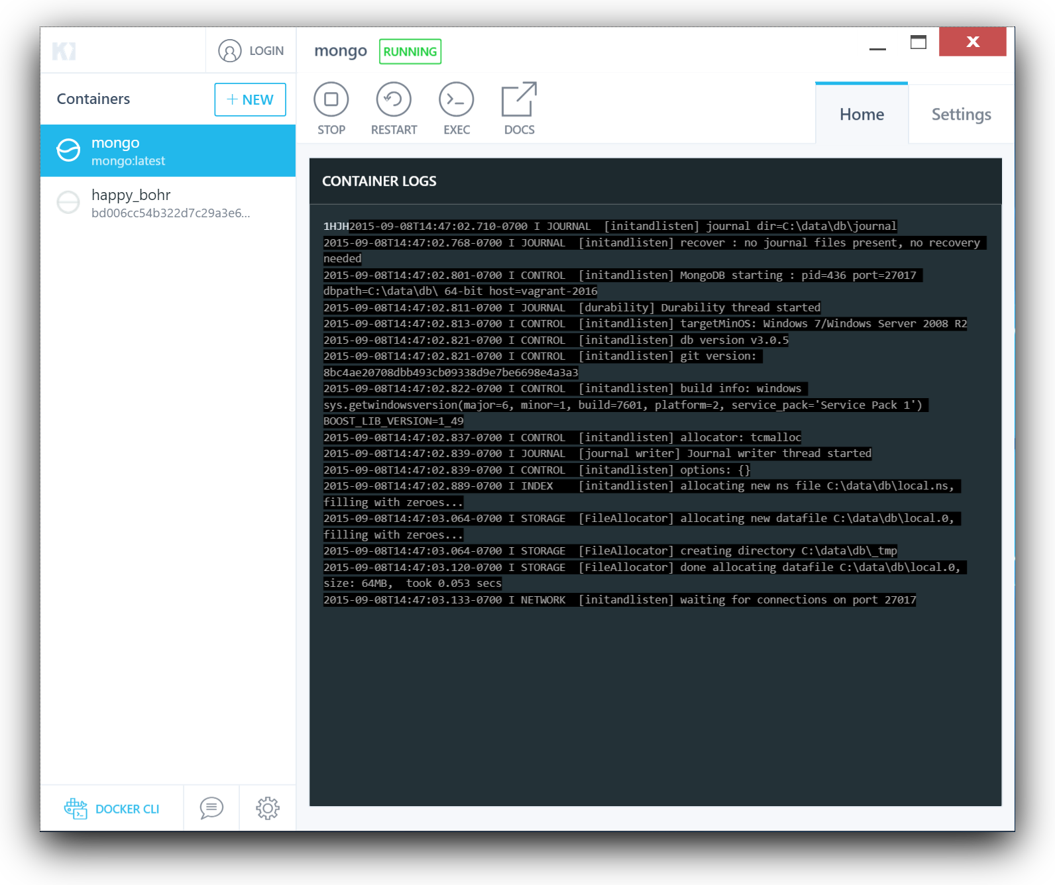Select the mongo container in sidebar
The image size is (1055, 885).
coord(168,151)
